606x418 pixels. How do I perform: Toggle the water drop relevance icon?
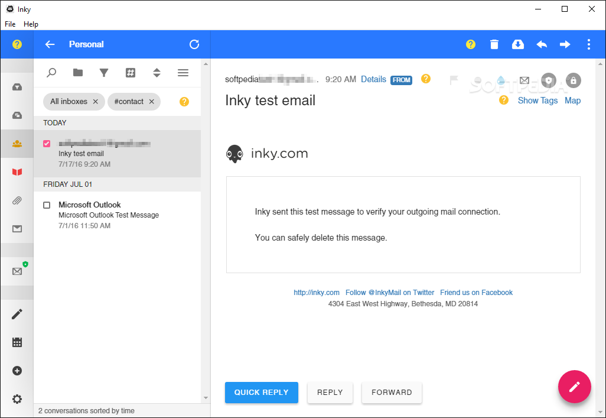pos(501,80)
